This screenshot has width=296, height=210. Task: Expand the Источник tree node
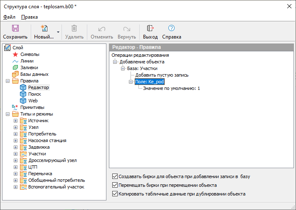tap(16, 121)
